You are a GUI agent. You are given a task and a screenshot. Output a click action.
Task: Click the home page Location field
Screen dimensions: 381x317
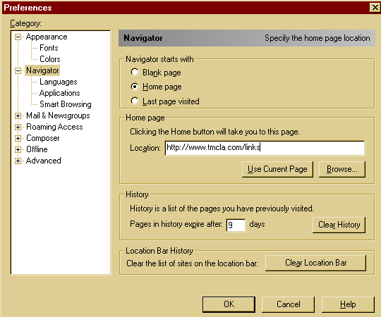(265, 148)
